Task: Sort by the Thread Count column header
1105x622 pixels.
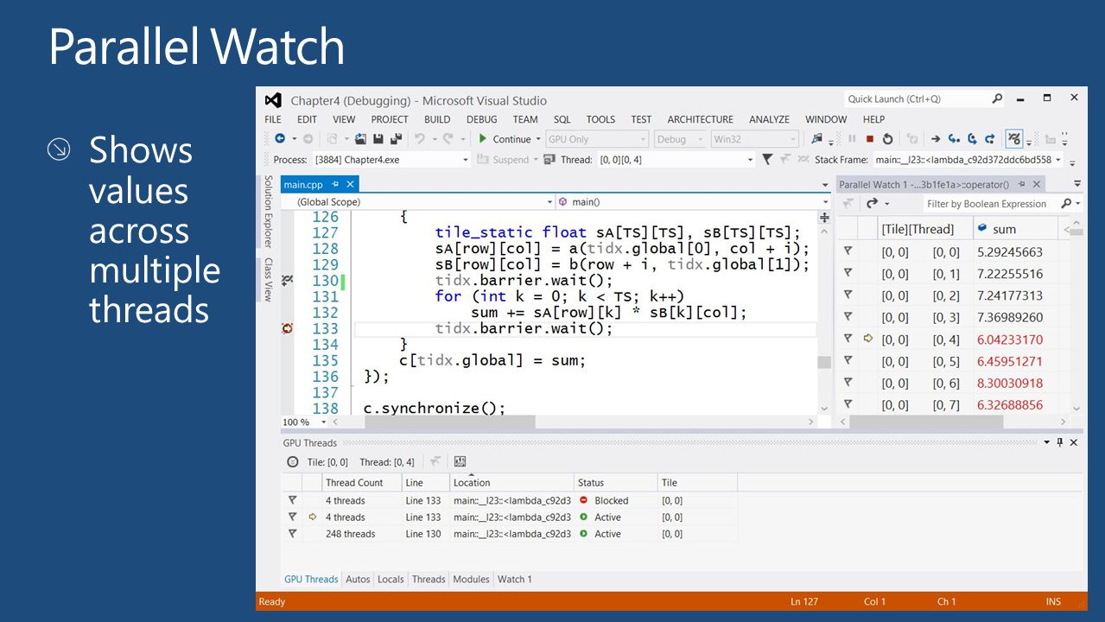Action: 361,482
